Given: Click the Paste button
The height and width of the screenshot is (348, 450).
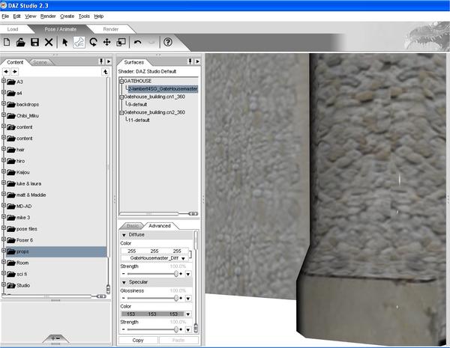Looking at the screenshot, I should (178, 341).
